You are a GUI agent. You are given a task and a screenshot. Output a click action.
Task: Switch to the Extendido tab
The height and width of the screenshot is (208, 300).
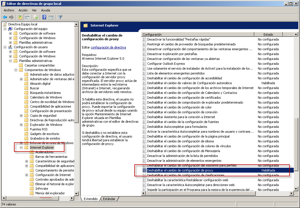(91, 199)
